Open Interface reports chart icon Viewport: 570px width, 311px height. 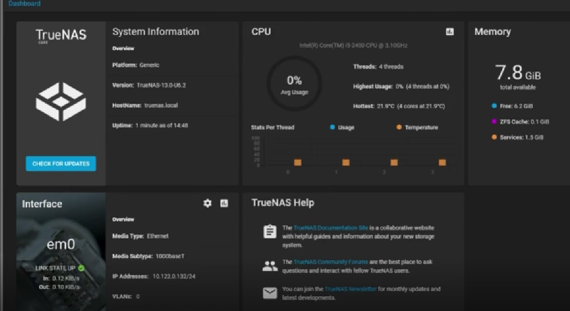[x=225, y=203]
